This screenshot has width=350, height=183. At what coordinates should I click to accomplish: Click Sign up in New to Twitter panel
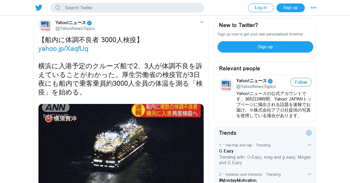click(265, 47)
